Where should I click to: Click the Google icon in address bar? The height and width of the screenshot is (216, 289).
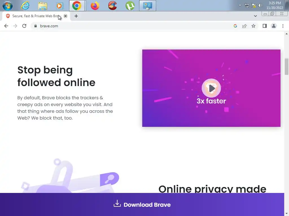pos(235,26)
